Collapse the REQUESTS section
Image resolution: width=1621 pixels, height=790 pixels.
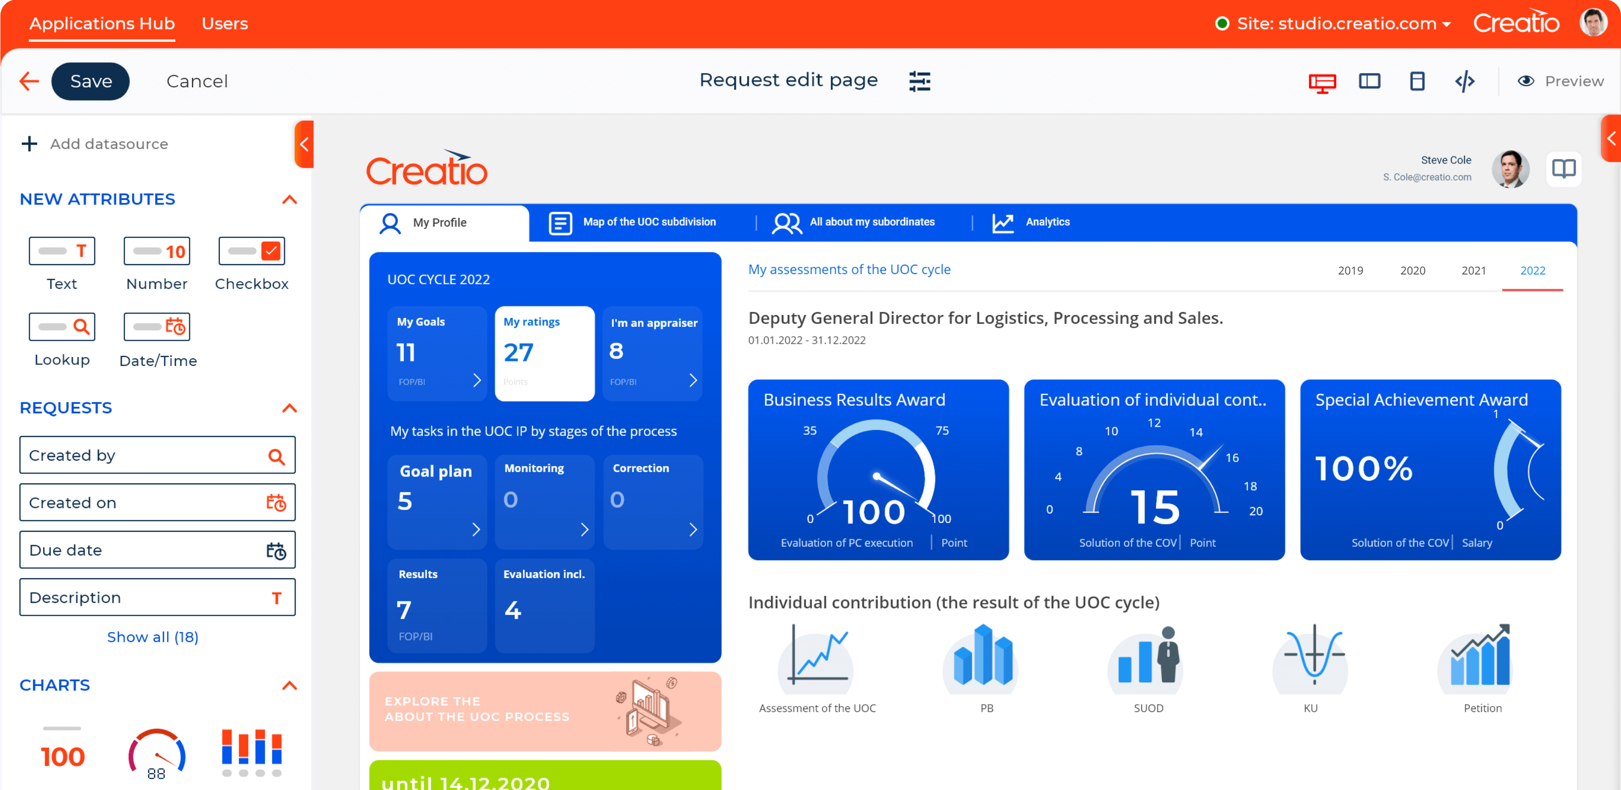pyautogui.click(x=290, y=408)
